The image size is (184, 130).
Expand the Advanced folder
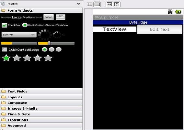pyautogui.click(x=41, y=125)
